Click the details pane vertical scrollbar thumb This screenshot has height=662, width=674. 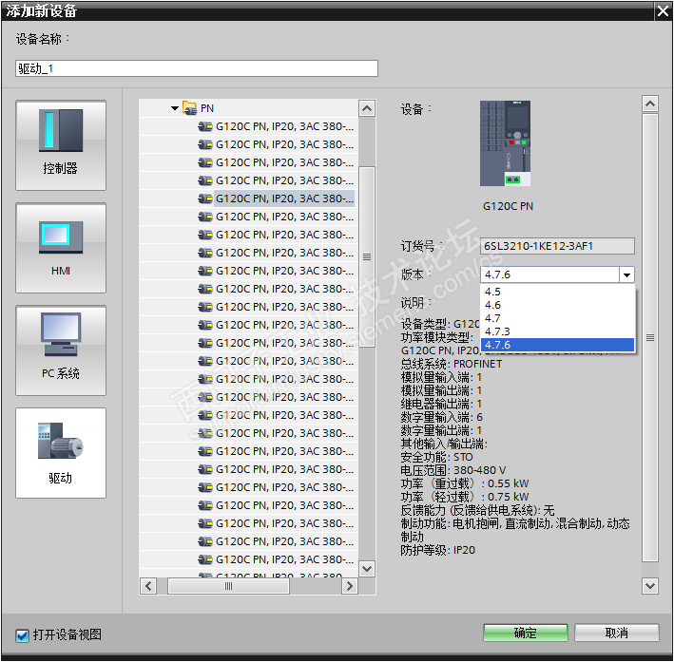coord(650,338)
